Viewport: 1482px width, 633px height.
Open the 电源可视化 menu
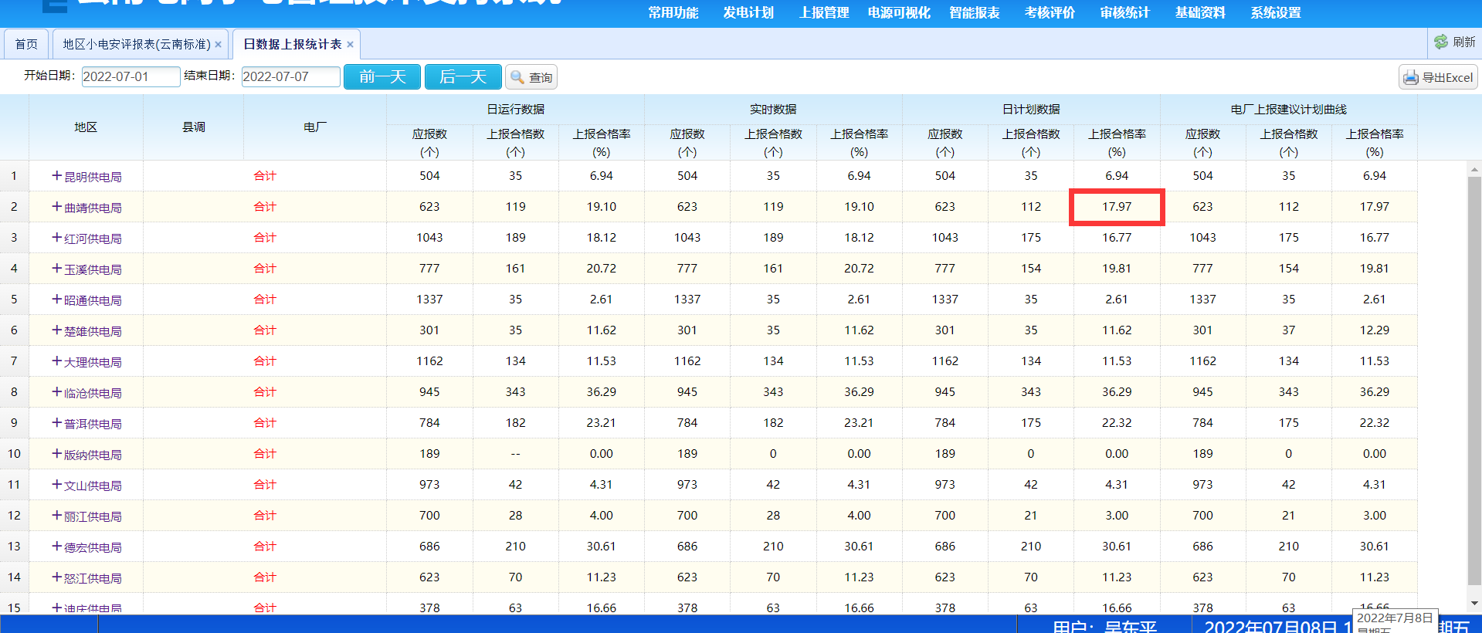tap(899, 12)
